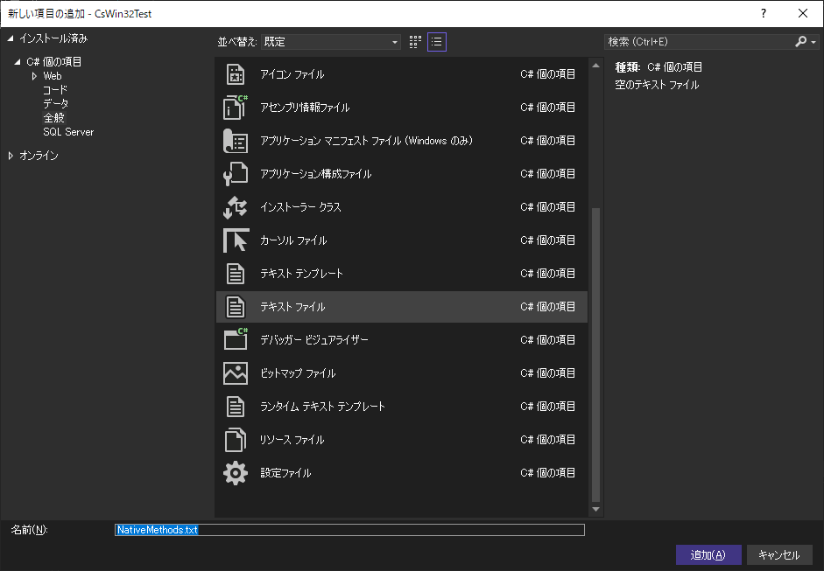
Task: Select the コード category in the sidebar
Action: [x=54, y=89]
